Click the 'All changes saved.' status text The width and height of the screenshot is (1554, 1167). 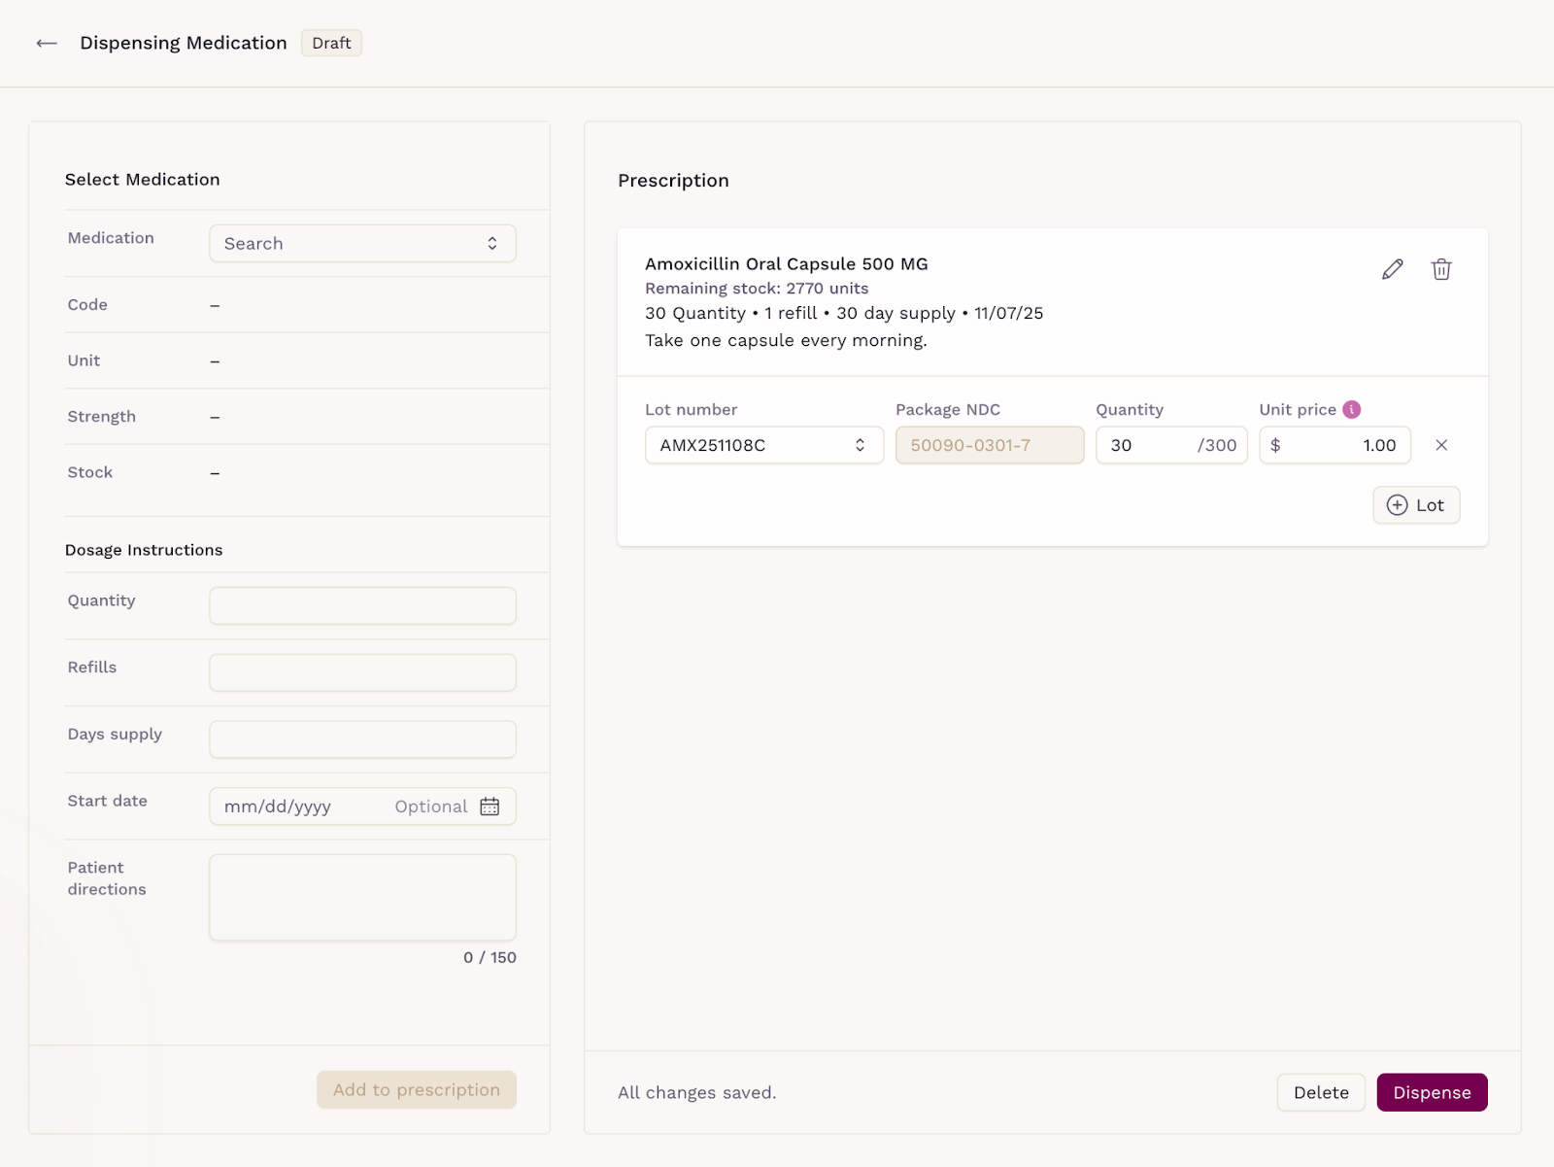(696, 1092)
